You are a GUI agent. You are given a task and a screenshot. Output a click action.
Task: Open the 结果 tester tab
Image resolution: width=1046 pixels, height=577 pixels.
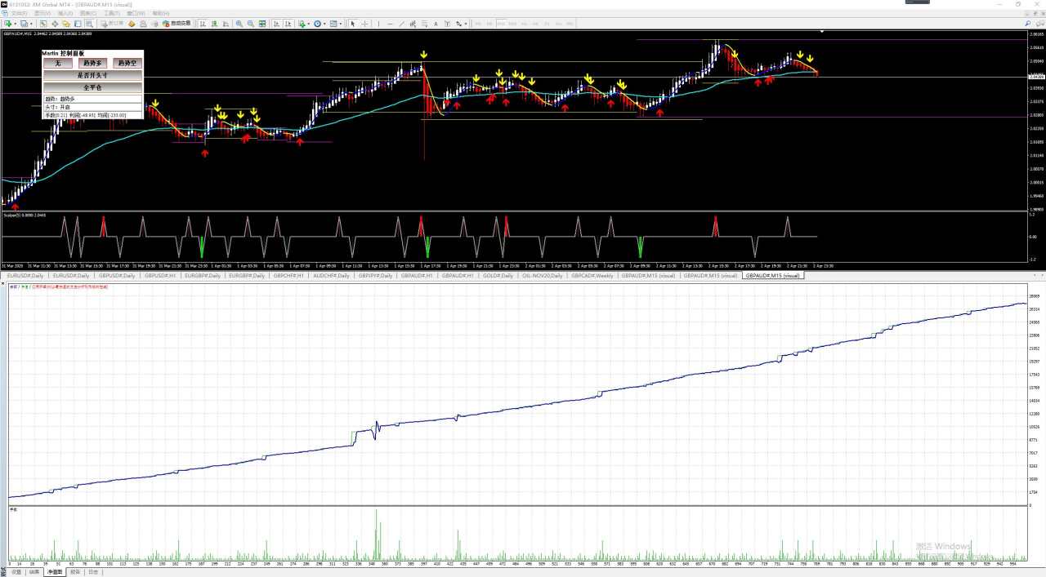pyautogui.click(x=34, y=572)
